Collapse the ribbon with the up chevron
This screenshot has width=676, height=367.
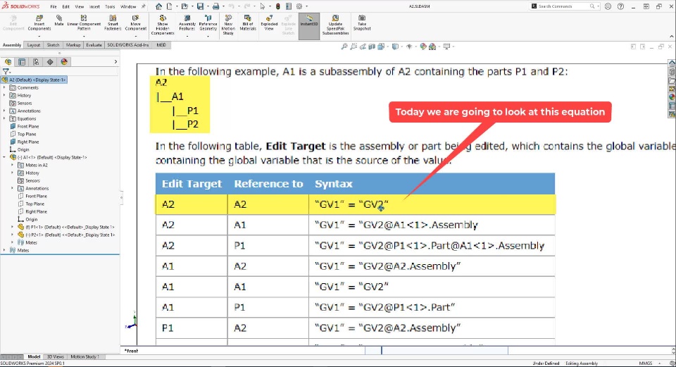(x=671, y=37)
